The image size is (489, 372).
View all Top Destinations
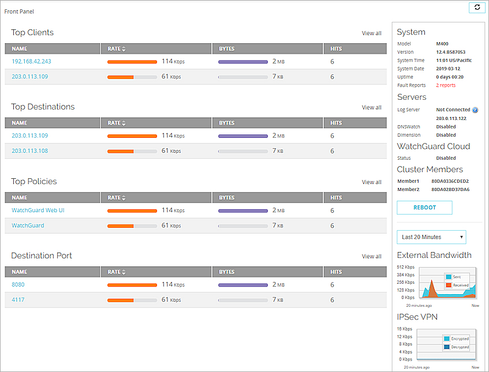tap(371, 107)
